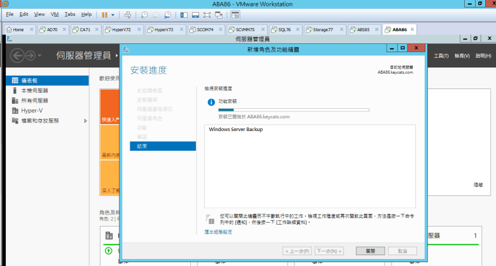Open the 工具(T) menu in Server Manager
This screenshot has width=496, height=266.
[441, 56]
